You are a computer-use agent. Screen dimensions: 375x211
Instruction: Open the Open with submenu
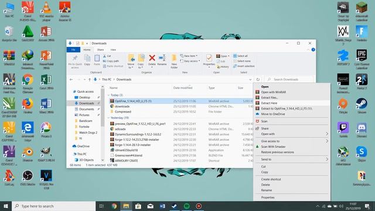point(292,134)
